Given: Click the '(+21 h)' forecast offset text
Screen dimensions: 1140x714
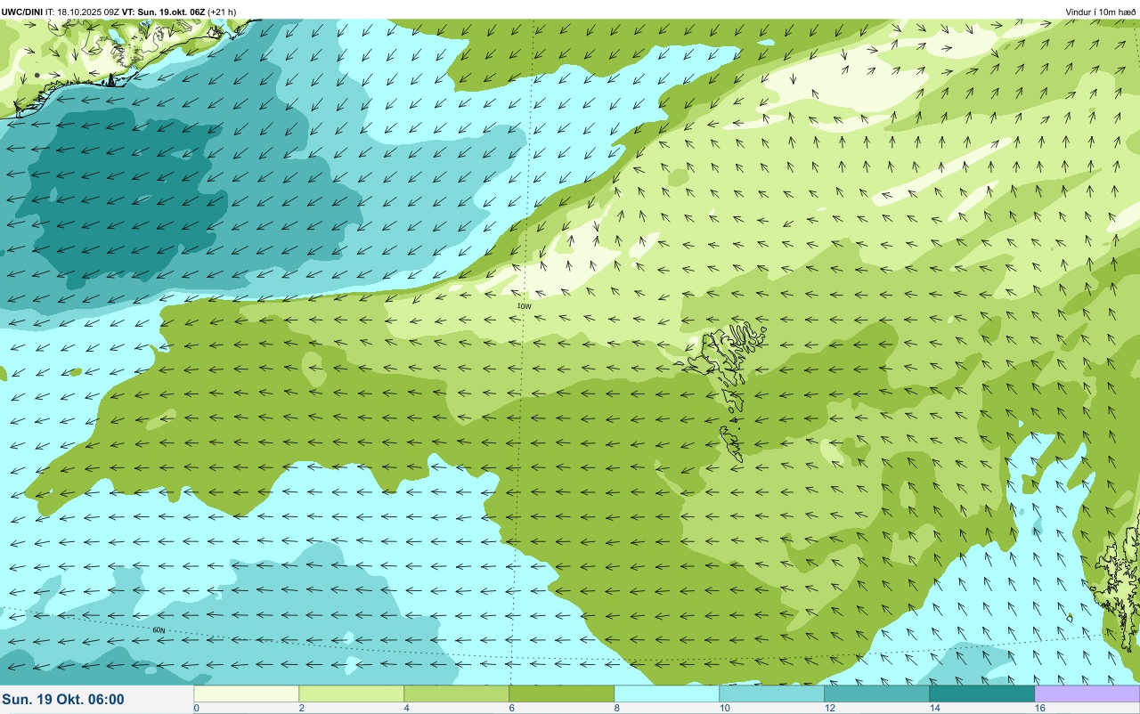Looking at the screenshot, I should tap(222, 12).
